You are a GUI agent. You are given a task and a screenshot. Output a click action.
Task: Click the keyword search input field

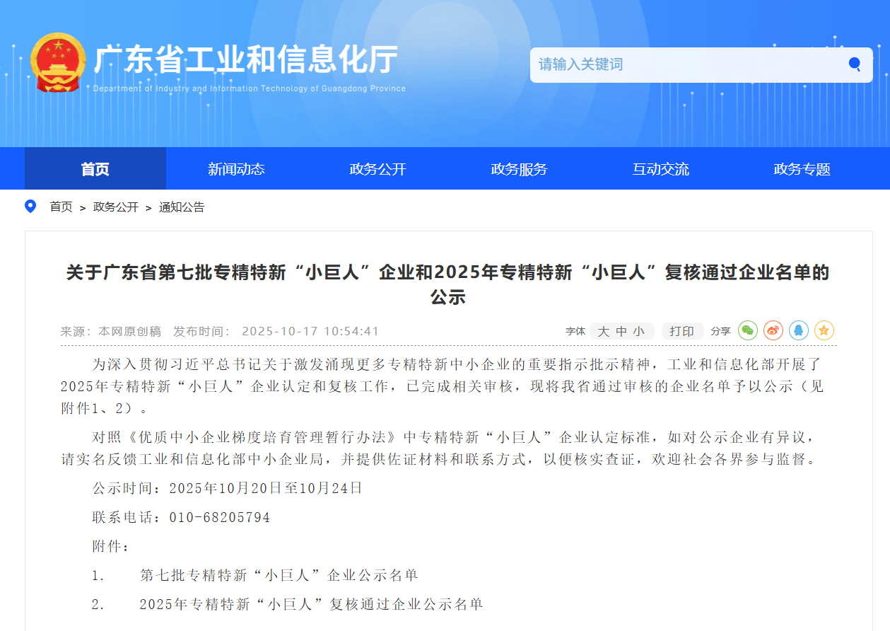(x=686, y=64)
